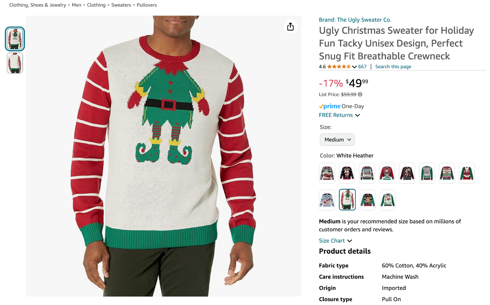Select the blue winter scene sweater swatch
490x305 pixels.
click(x=327, y=200)
